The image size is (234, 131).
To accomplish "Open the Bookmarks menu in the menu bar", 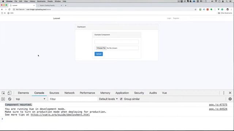I will (x=41, y=1).
